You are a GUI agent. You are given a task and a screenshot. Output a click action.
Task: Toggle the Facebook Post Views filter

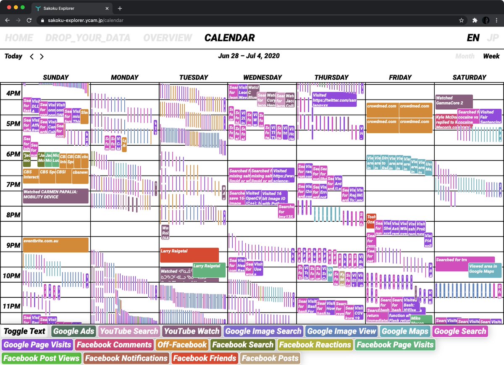pos(41,358)
